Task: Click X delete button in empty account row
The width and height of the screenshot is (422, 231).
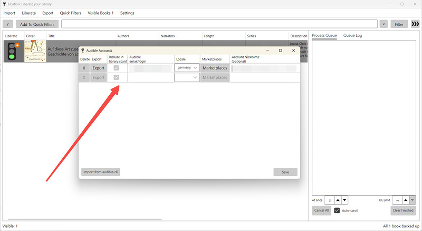Action: pos(84,77)
